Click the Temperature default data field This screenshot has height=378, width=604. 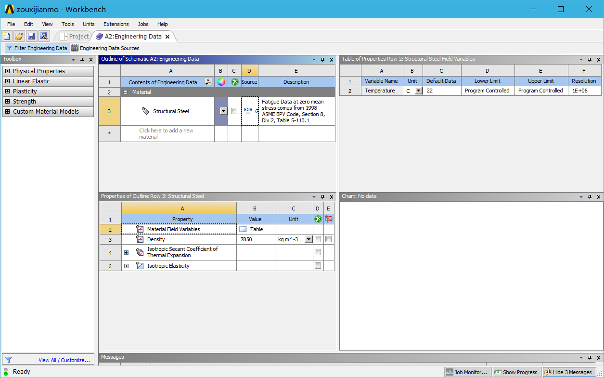coord(441,91)
